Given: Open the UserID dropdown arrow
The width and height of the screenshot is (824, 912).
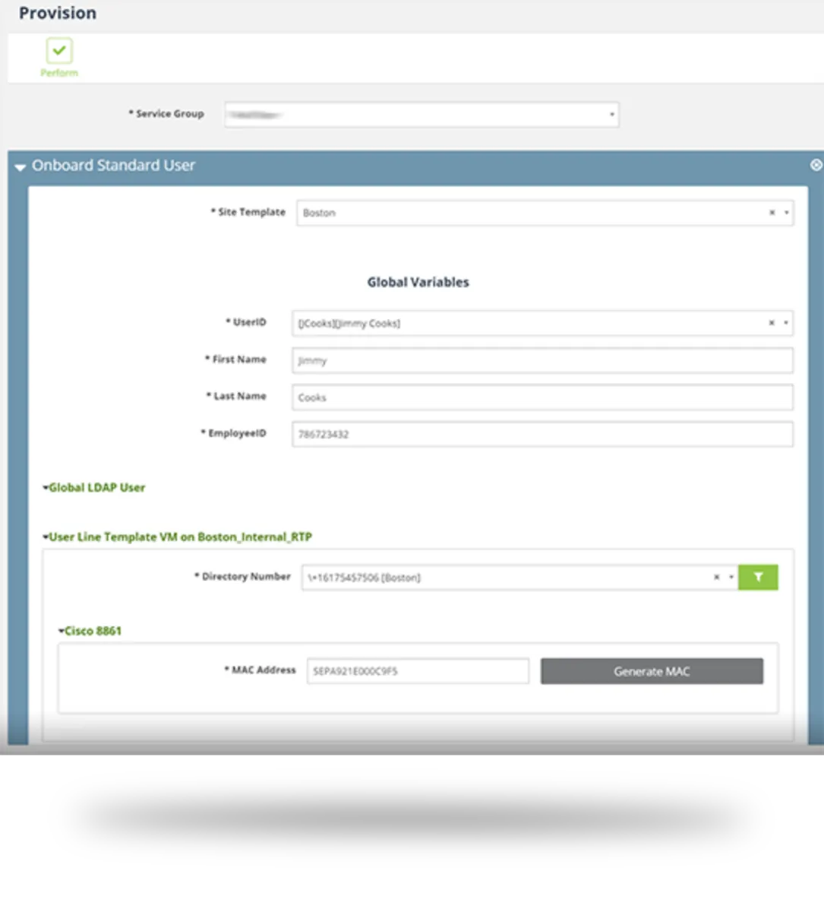Looking at the screenshot, I should (x=785, y=323).
